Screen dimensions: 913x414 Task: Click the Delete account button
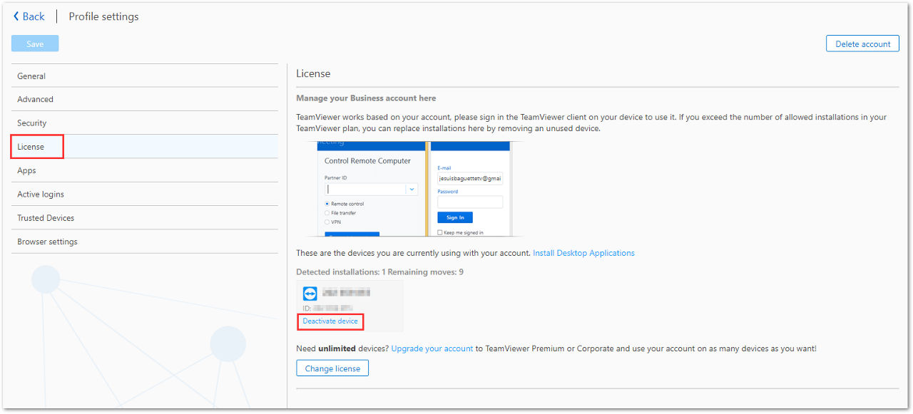click(x=862, y=43)
